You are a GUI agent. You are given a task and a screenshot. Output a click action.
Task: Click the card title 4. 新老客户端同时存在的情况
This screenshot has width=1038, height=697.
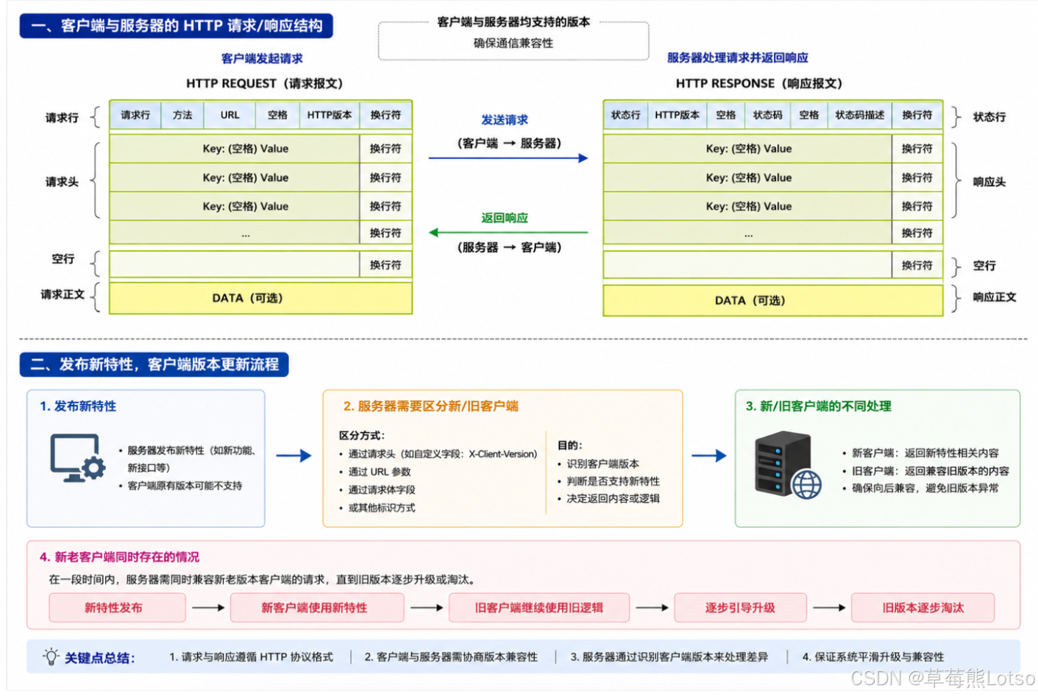[x=119, y=557]
